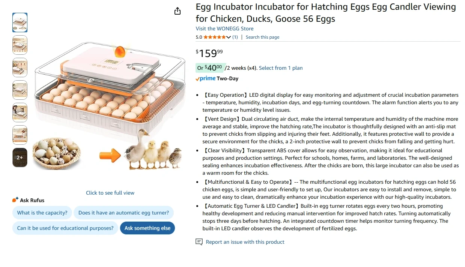Viewport: 465px width, 267px height.
Task: Click the Rufus sparkle icon
Action: pyautogui.click(x=15, y=200)
